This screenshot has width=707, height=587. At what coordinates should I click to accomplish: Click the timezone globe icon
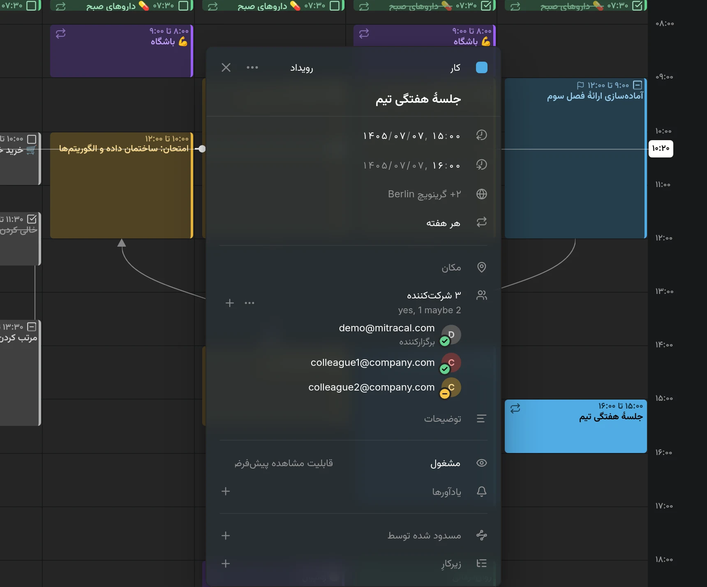click(481, 194)
